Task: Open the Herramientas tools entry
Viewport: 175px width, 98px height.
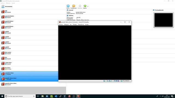Action: pyautogui.click(x=33, y=7)
